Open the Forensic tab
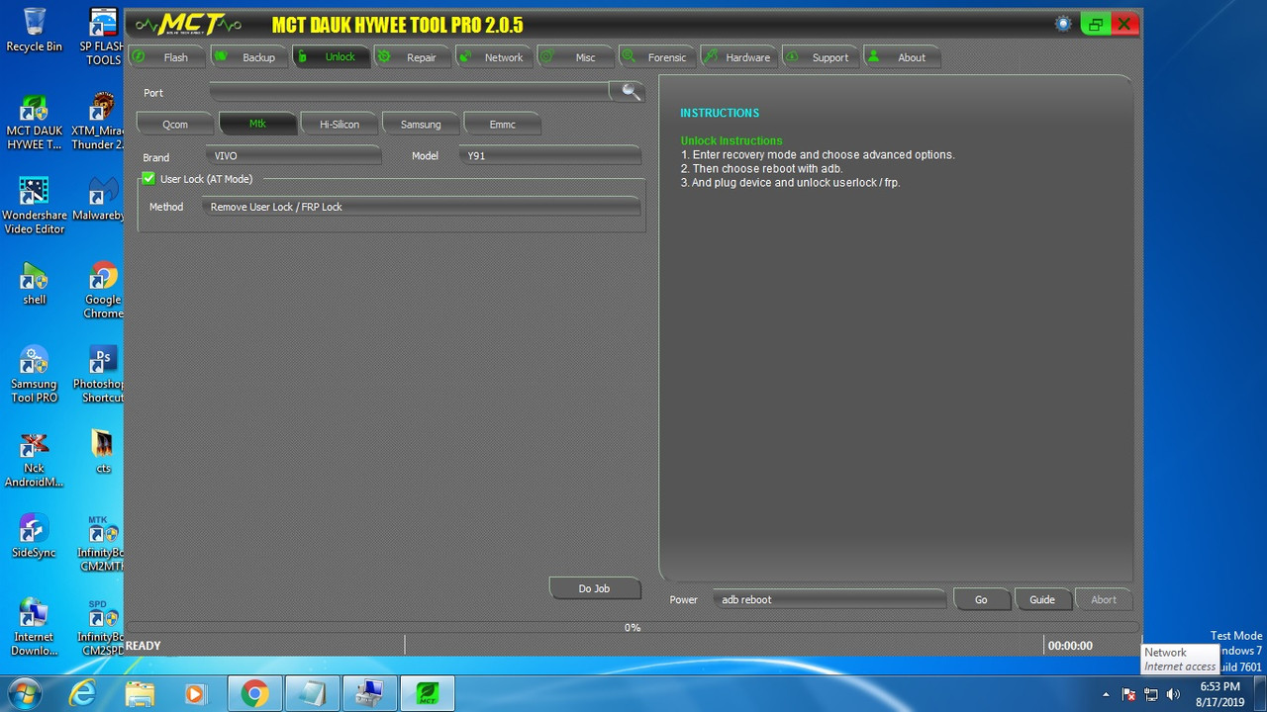The height and width of the screenshot is (712, 1267). coord(657,57)
